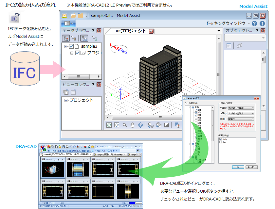Screen dimensions: 275x209
Task: Open the 作成 ribbon tab in DRA-CAD
Action: 54,151
